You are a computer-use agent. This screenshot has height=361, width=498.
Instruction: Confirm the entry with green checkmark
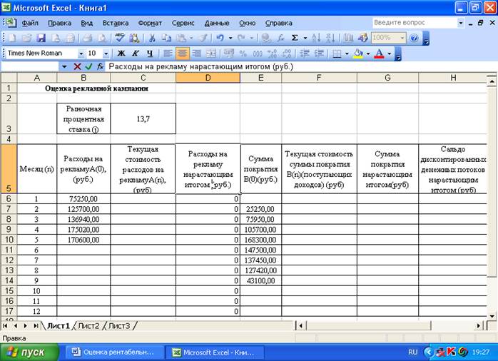pos(88,66)
